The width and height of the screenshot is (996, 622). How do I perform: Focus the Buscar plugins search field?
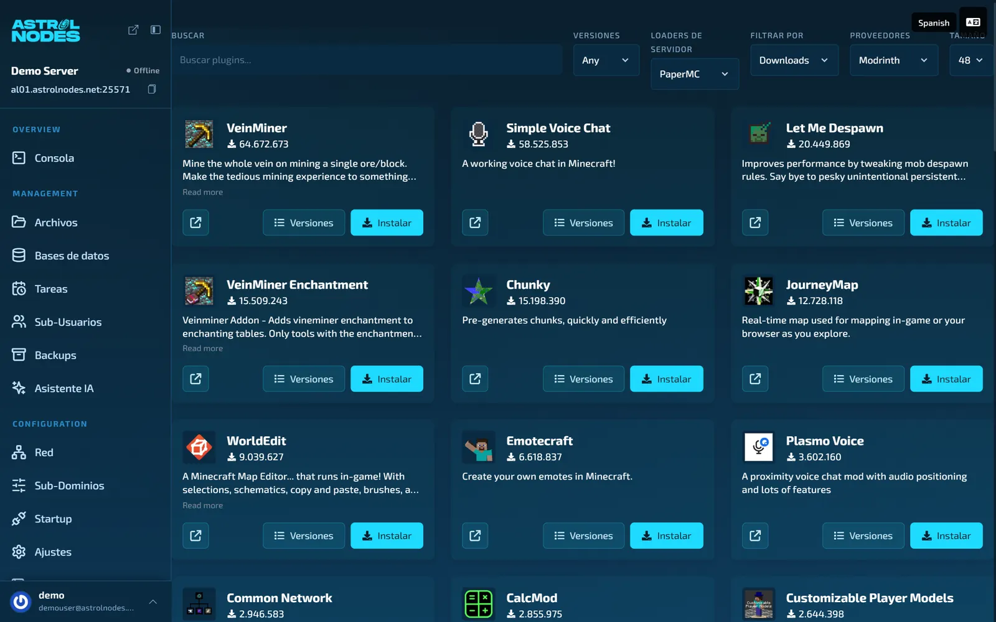pyautogui.click(x=367, y=60)
